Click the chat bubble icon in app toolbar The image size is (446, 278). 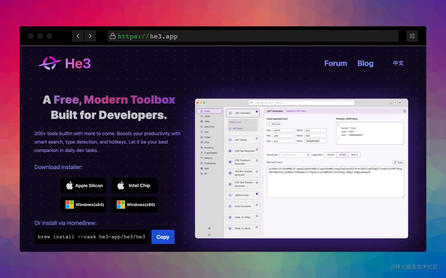tap(391, 103)
